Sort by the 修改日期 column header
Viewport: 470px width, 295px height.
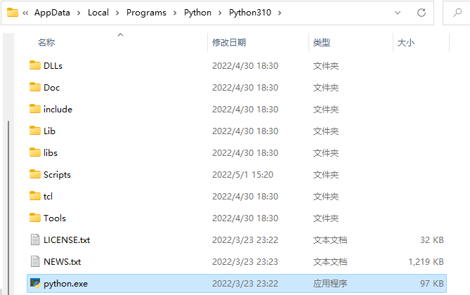(x=229, y=43)
